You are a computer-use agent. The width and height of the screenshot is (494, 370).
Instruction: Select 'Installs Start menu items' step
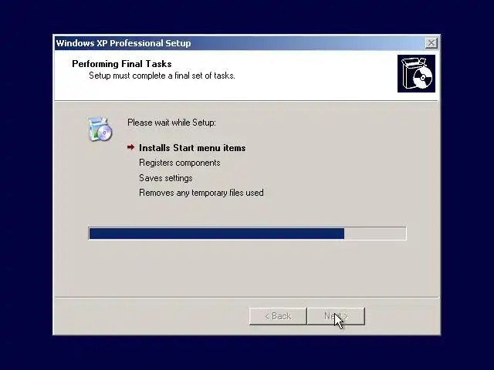pos(192,148)
